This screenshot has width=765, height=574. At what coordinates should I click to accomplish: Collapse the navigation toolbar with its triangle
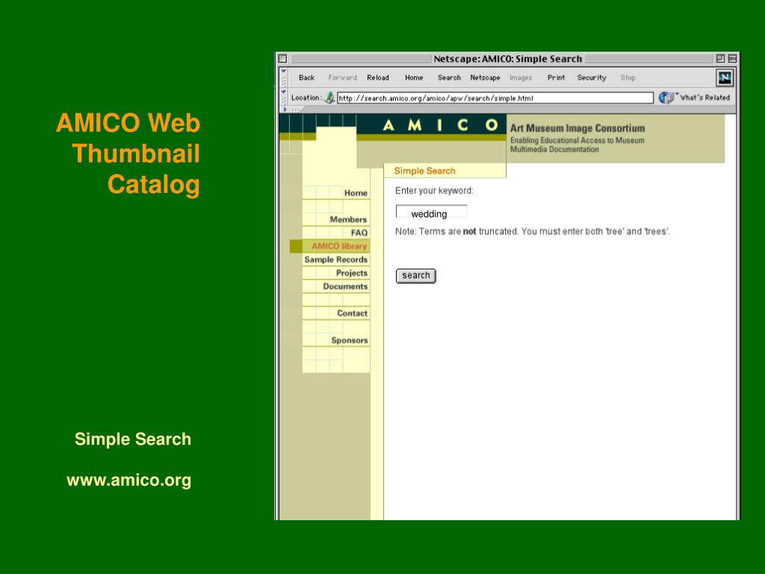point(283,71)
